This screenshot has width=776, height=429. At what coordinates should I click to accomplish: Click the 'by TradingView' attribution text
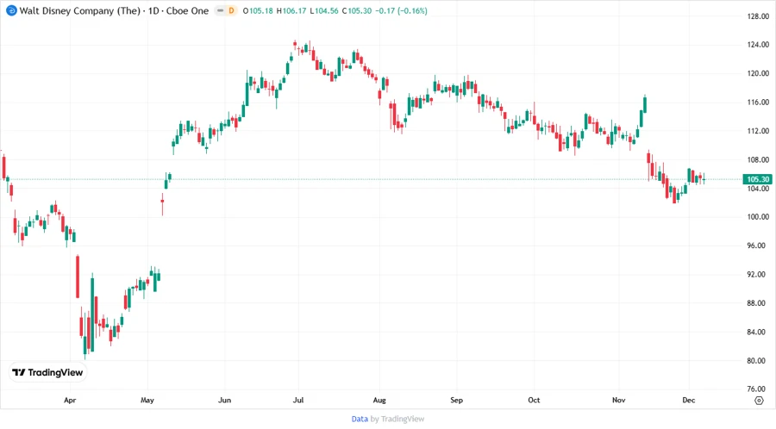click(x=397, y=420)
